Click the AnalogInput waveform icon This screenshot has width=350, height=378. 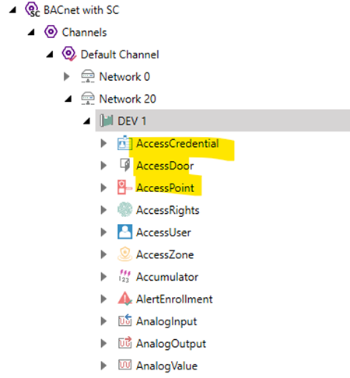coord(125,320)
